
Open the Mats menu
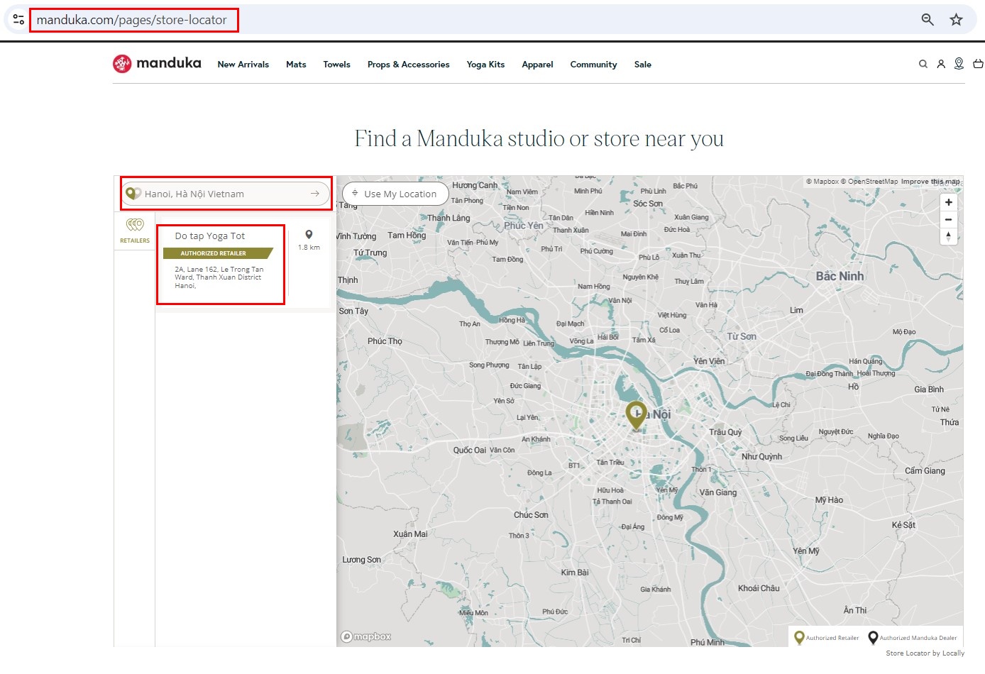tap(296, 65)
